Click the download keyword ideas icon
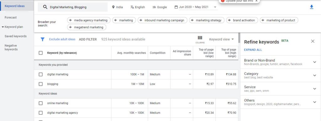 point(311,7)
